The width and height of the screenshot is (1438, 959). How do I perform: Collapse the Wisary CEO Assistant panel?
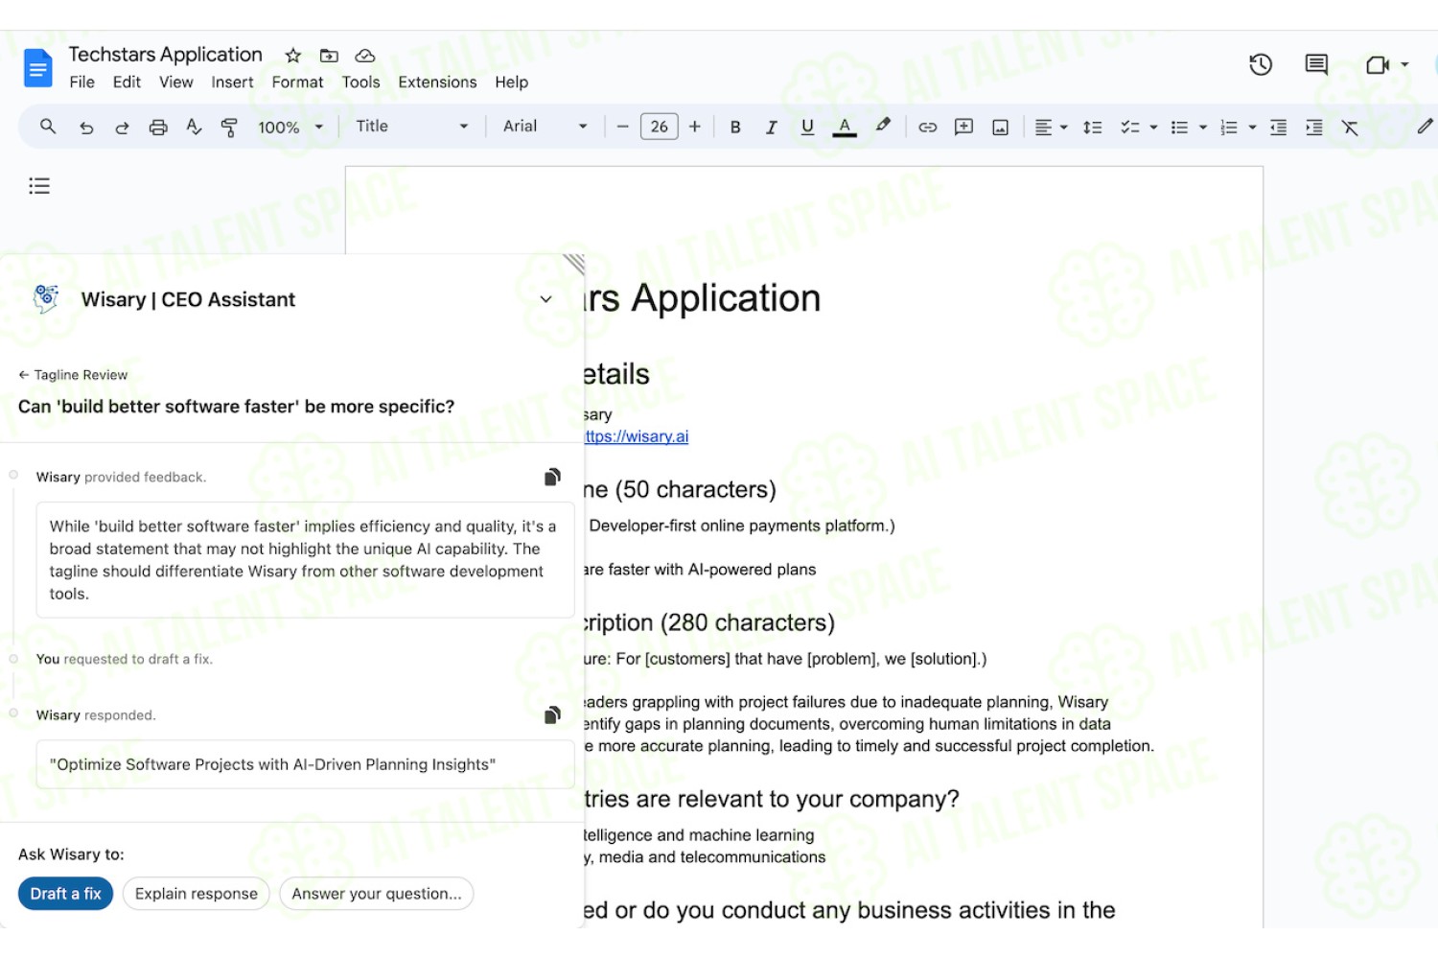tap(546, 299)
